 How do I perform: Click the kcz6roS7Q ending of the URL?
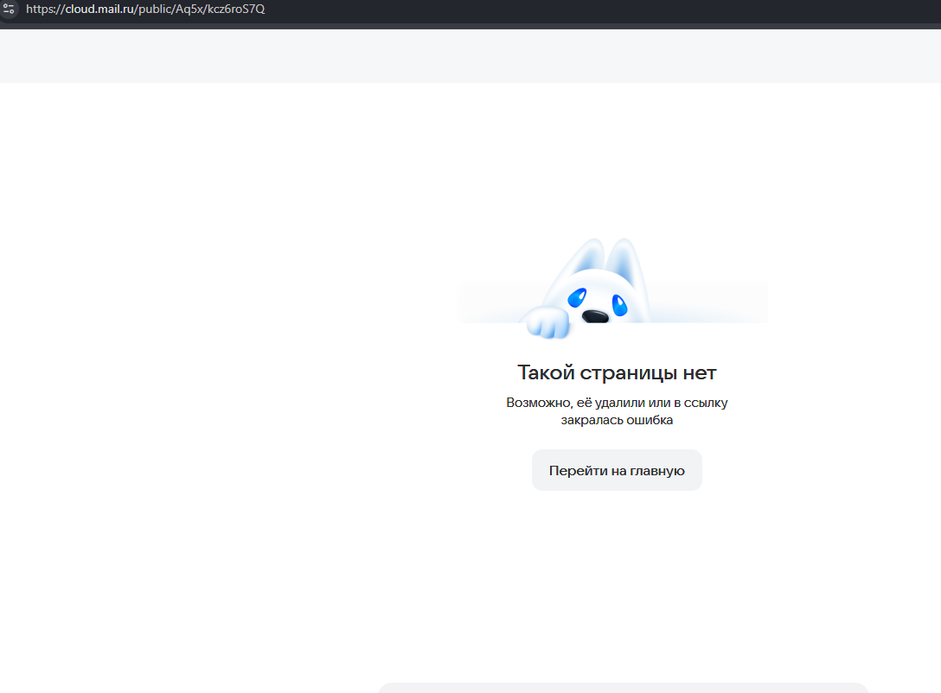pos(234,10)
